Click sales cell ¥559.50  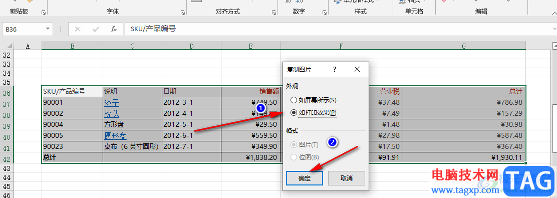[x=250, y=135]
